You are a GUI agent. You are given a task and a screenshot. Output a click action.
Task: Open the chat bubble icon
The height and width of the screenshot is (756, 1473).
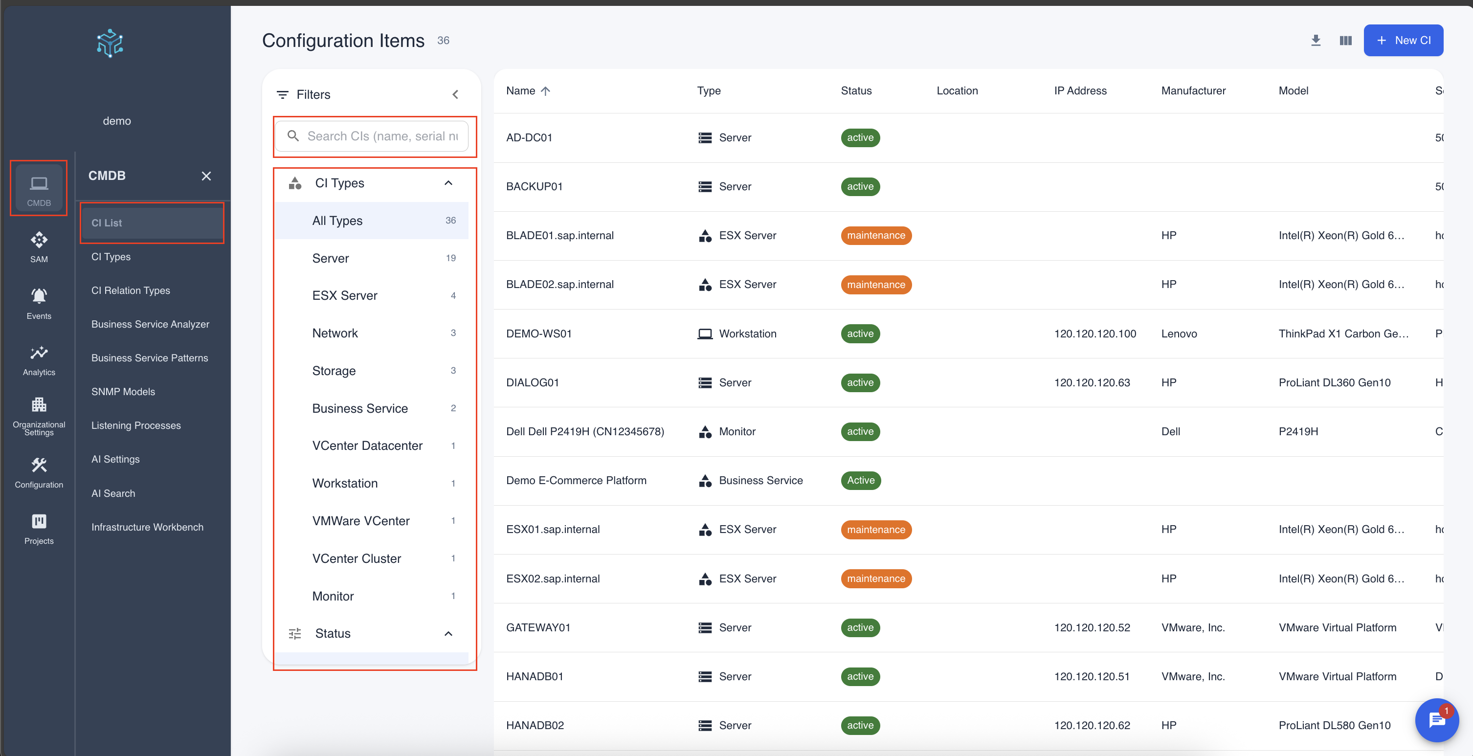[x=1436, y=720]
